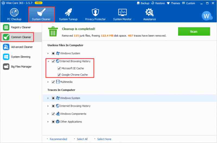This screenshot has height=143, width=217.
Task: Select the System Tuneup rocket icon
Action: point(68,13)
